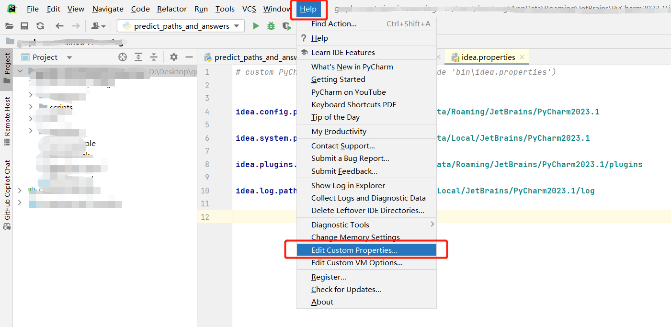This screenshot has width=671, height=327.
Task: Click the Open folder toolbar icon
Action: 10,26
